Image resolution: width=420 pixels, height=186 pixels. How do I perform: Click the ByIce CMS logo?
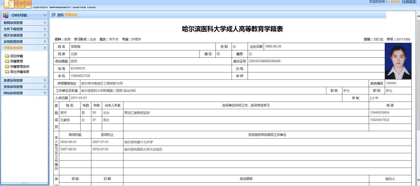tap(17, 4)
